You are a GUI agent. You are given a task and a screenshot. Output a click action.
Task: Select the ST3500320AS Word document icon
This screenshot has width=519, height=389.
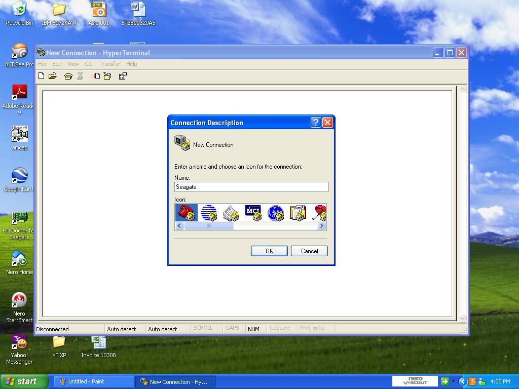click(138, 14)
